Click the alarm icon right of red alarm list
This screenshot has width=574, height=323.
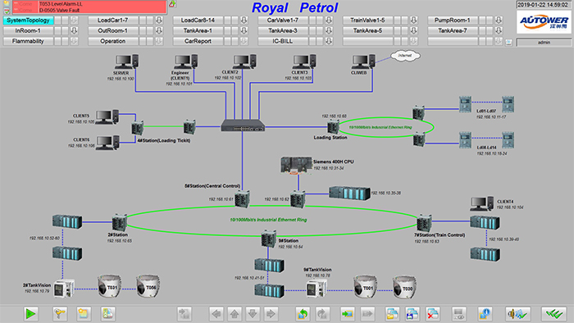pyautogui.click(x=172, y=4)
